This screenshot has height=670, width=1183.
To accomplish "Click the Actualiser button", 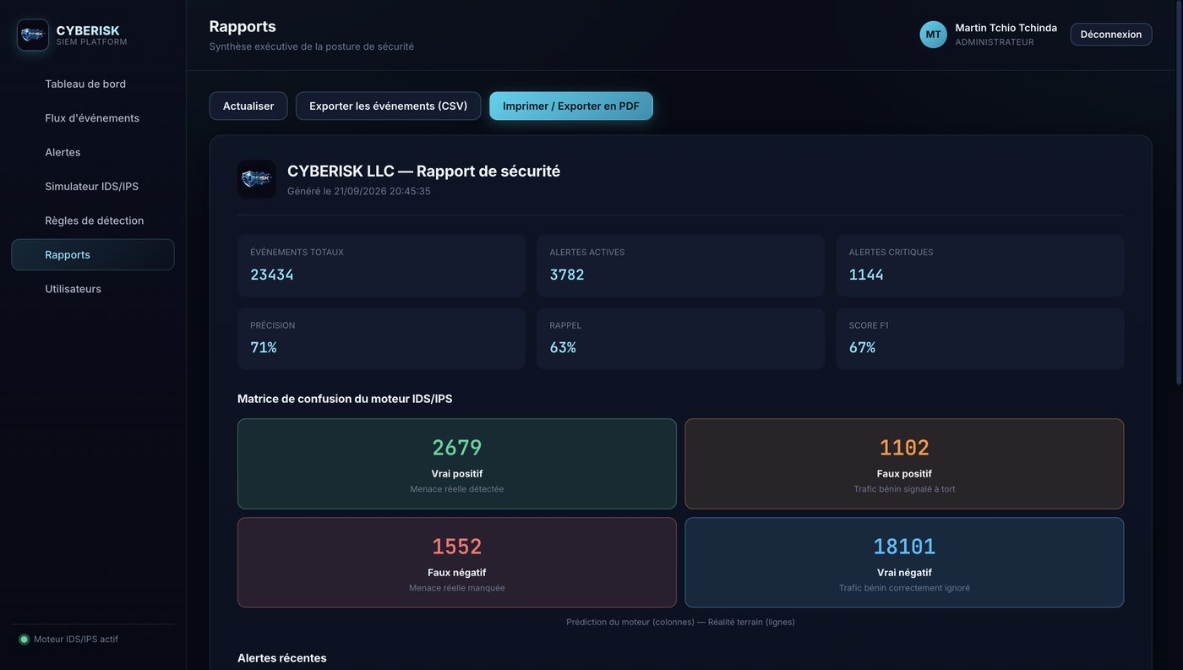I will (x=248, y=106).
